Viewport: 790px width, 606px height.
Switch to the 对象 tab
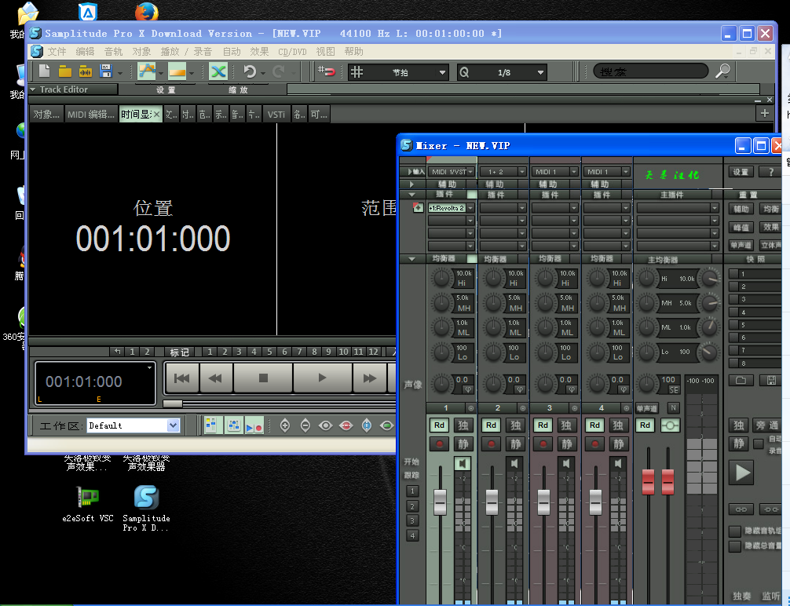click(46, 115)
